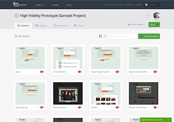Go to Activity in top navigation
This screenshot has height=122, width=174.
[x=55, y=5]
